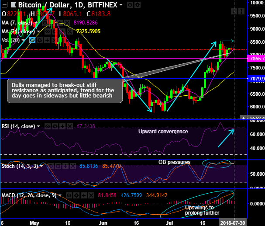265x226 pixels.
Task: Click the MACD histogram value 81.8458
Action: (107, 195)
